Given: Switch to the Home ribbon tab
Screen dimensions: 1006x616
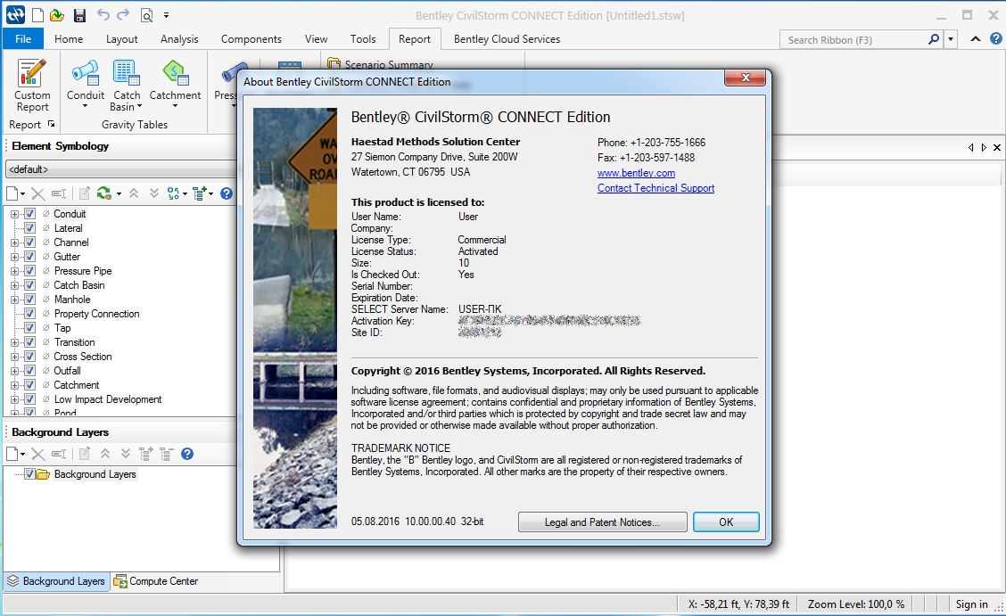Looking at the screenshot, I should point(69,39).
